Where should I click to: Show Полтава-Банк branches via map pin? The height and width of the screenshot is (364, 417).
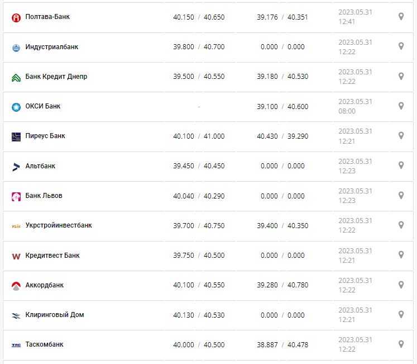coord(401,17)
